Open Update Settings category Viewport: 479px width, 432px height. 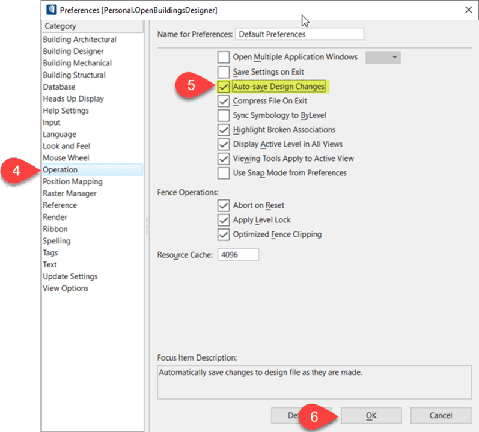[x=93, y=276]
